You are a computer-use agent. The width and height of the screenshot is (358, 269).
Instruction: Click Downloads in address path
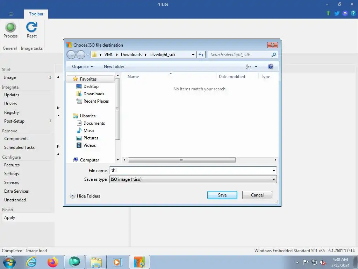click(x=131, y=55)
